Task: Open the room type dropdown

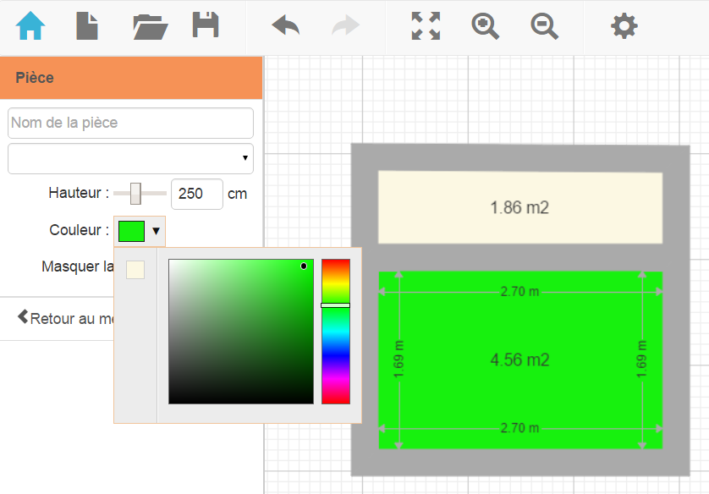Action: pyautogui.click(x=130, y=158)
